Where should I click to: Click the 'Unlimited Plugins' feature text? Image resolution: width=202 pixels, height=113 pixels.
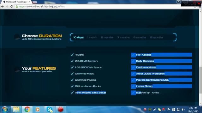tap(86, 80)
